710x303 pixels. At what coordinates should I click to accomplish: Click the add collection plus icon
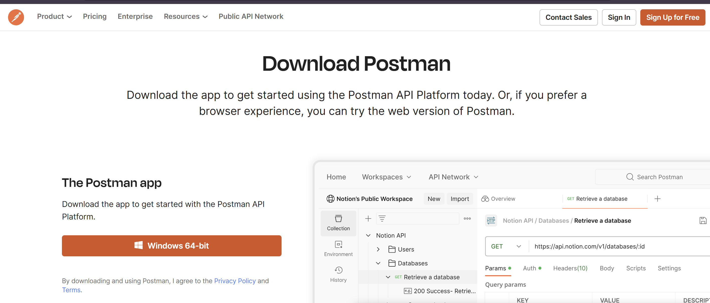(x=368, y=218)
